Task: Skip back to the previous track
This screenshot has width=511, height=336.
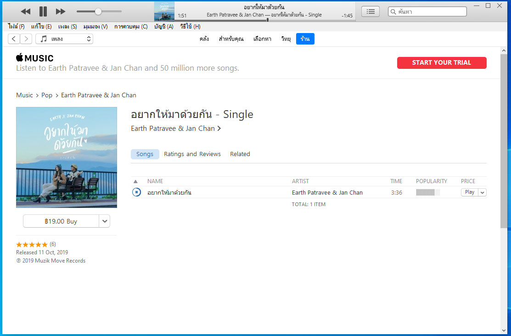Action: tap(25, 11)
